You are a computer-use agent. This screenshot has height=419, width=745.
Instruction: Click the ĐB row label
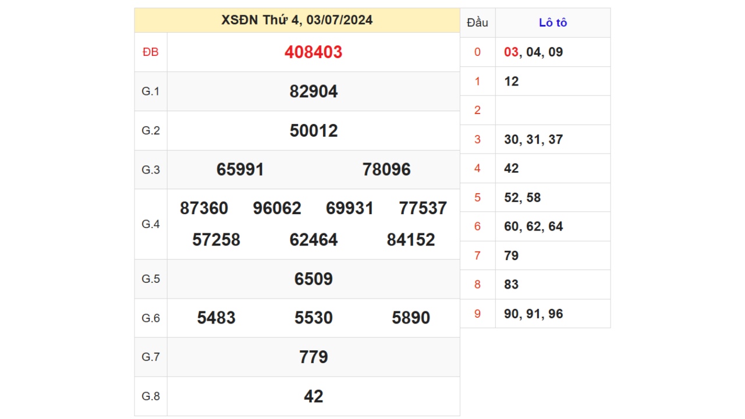pos(151,52)
